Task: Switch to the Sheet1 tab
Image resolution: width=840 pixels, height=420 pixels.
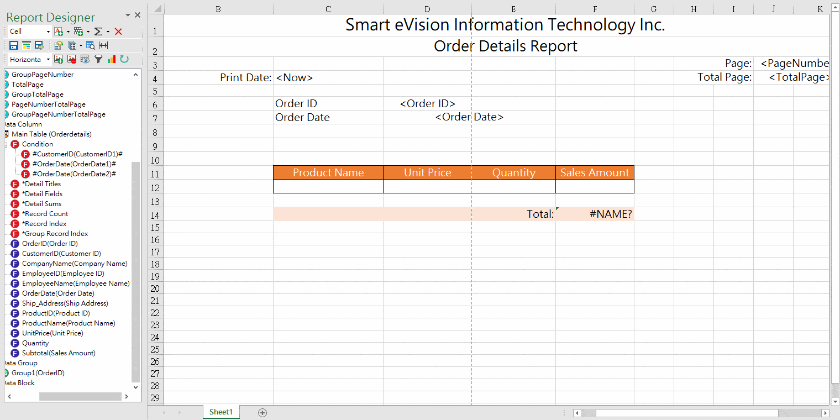Action: (221, 412)
